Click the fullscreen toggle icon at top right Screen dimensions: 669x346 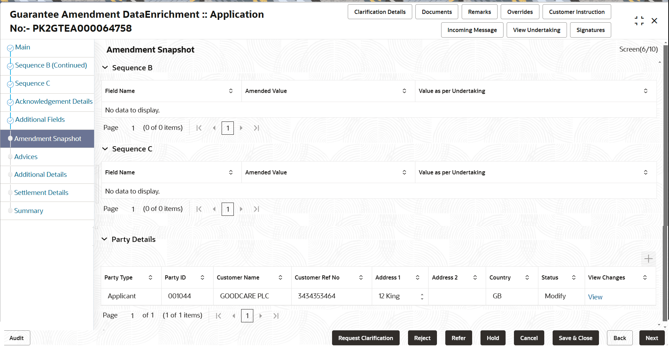pyautogui.click(x=639, y=21)
